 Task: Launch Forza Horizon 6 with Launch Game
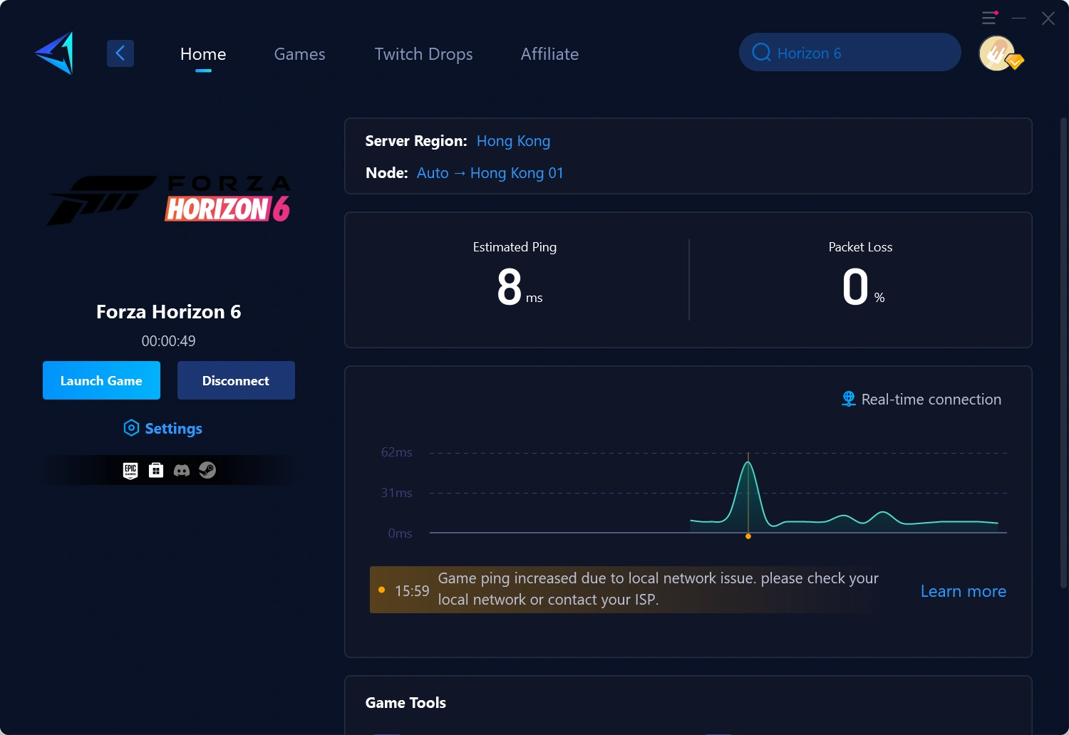pos(101,380)
